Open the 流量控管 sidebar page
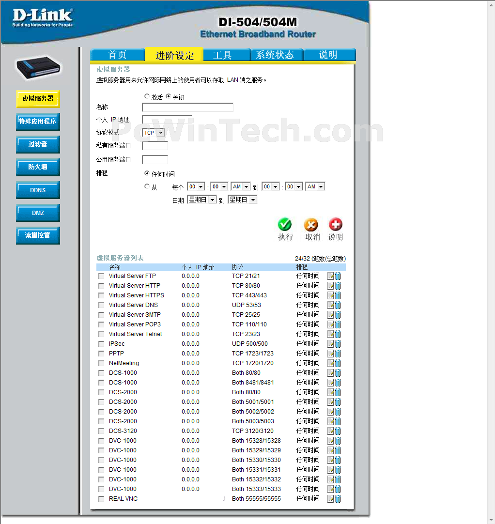Screen dimensions: 495x524 pos(38,235)
